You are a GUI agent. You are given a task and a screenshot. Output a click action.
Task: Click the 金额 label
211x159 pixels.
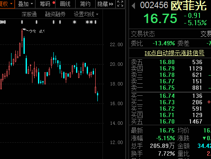click(183, 146)
